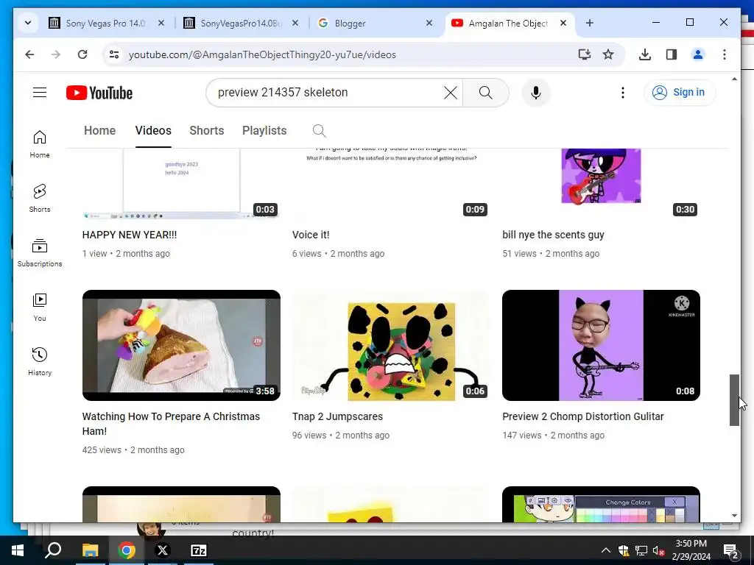Image resolution: width=754 pixels, height=565 pixels.
Task: Open Shorts in the left sidebar
Action: [40, 198]
